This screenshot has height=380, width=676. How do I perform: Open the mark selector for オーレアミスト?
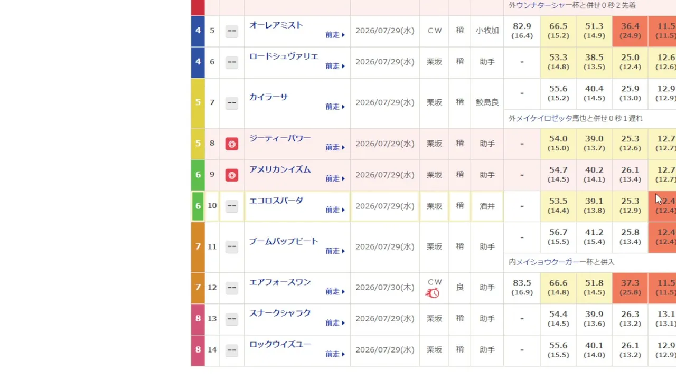(x=231, y=31)
